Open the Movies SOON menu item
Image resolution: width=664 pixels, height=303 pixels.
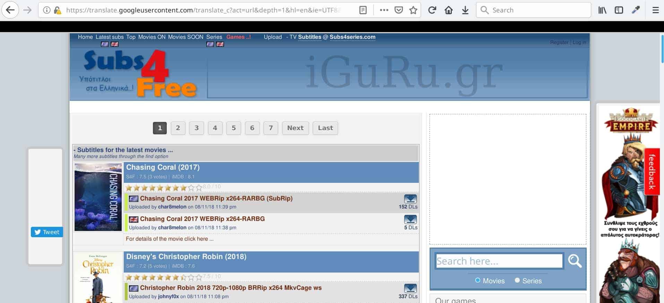[186, 37]
